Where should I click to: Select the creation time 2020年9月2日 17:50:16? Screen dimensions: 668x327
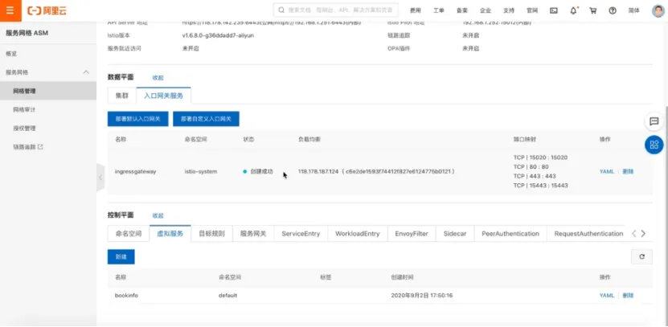pos(422,295)
